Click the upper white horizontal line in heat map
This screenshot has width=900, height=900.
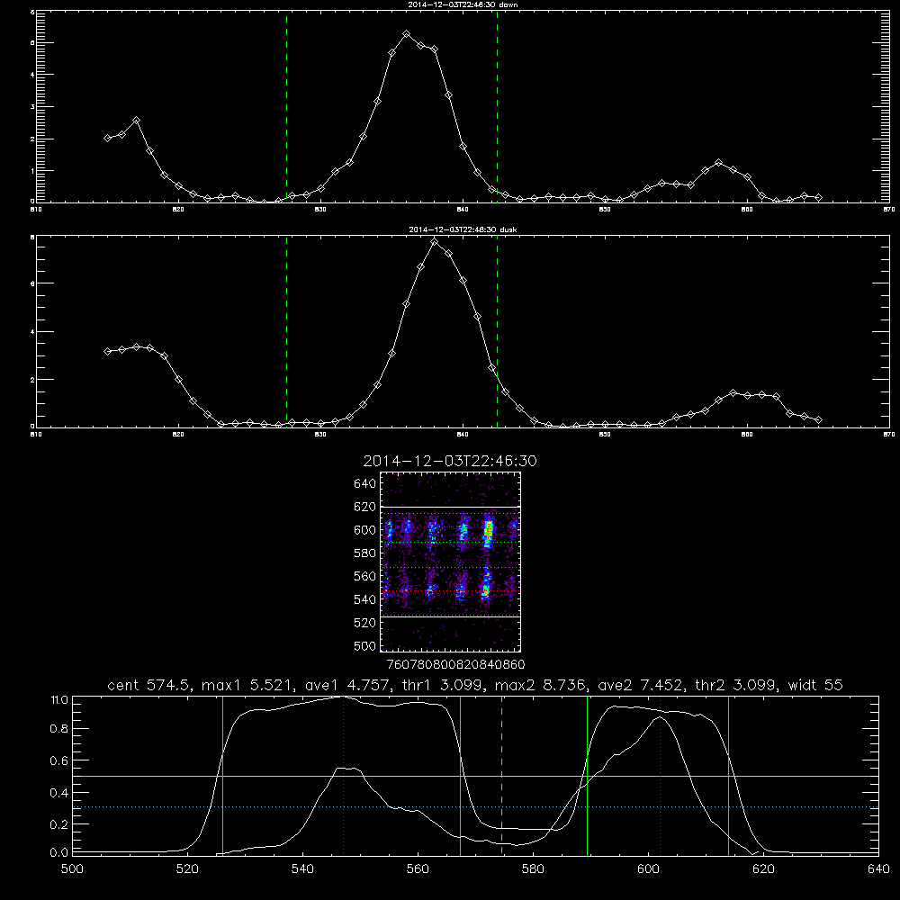450,507
